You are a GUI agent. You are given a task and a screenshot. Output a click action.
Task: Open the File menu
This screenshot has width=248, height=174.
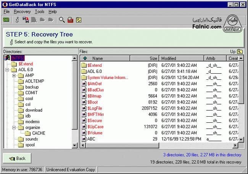pyautogui.click(x=6, y=12)
